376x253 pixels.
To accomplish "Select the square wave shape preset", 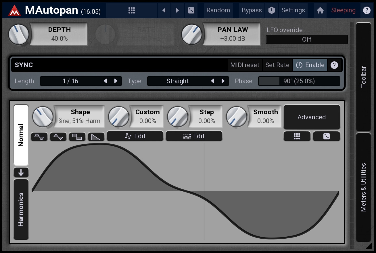I will coord(77,137).
